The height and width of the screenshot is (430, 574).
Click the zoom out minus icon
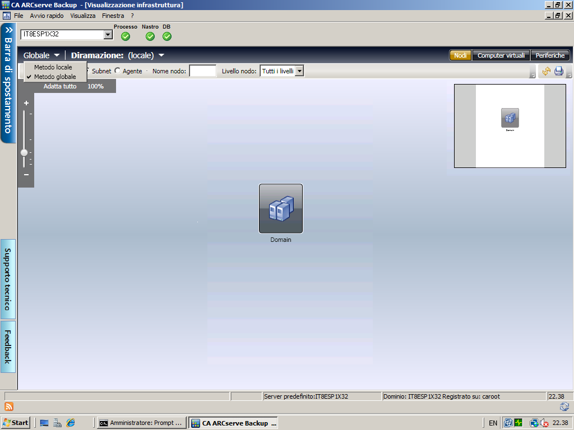point(26,175)
